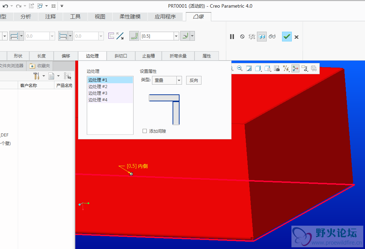Open the display style cube icon

click(x=258, y=68)
